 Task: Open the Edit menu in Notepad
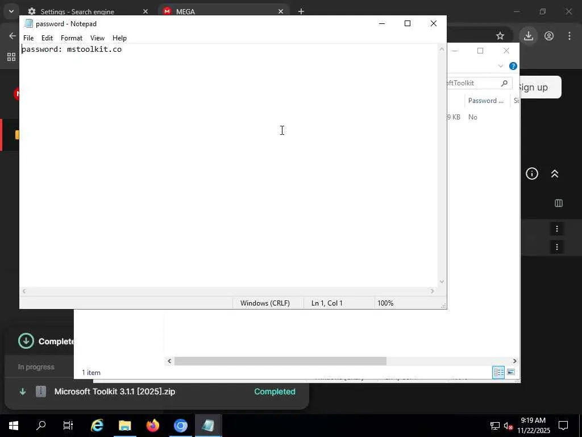click(x=47, y=38)
